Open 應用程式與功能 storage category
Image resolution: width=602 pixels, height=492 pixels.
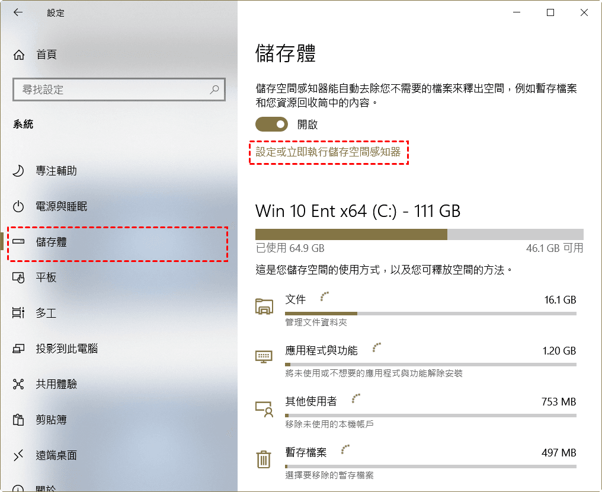click(416, 359)
